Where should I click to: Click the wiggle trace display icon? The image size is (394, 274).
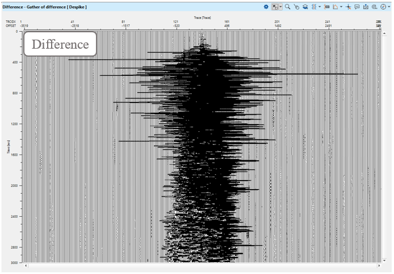(314, 7)
